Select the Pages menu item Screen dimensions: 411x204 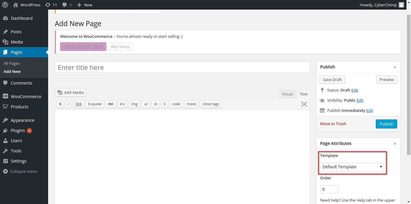(x=24, y=52)
